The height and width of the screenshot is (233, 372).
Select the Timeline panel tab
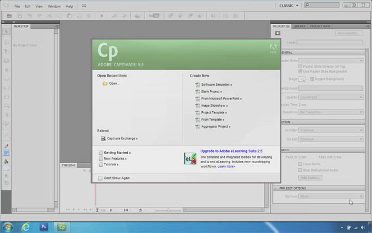click(69, 165)
